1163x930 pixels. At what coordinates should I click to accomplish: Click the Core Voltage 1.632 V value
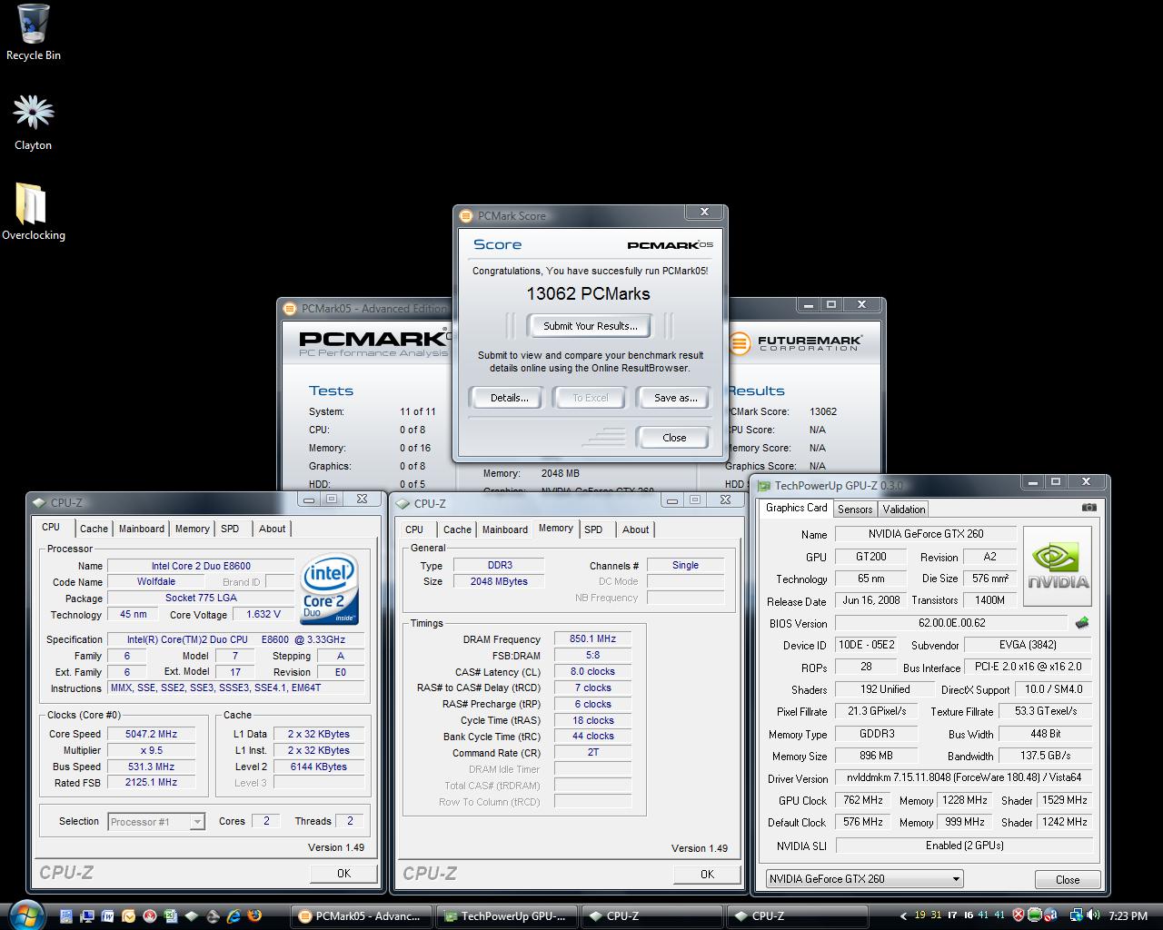(264, 614)
